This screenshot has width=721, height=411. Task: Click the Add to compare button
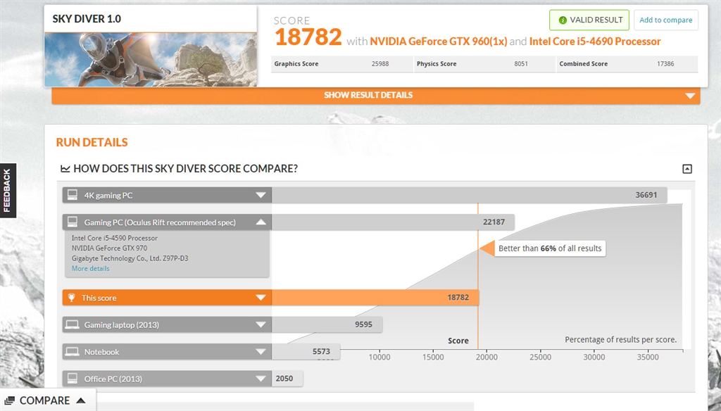665,20
